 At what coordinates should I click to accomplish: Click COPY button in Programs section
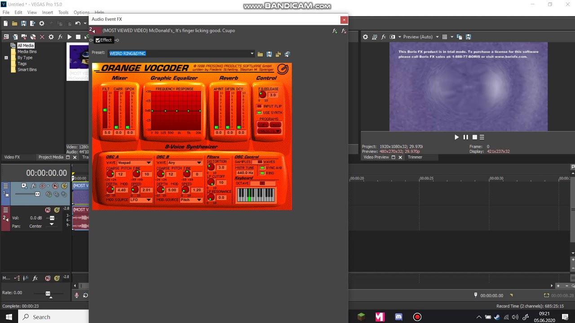click(263, 125)
